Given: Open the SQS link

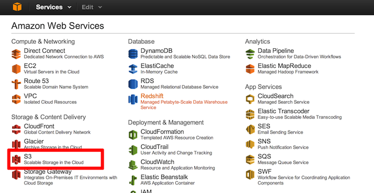Looking at the screenshot, I should (264, 157).
